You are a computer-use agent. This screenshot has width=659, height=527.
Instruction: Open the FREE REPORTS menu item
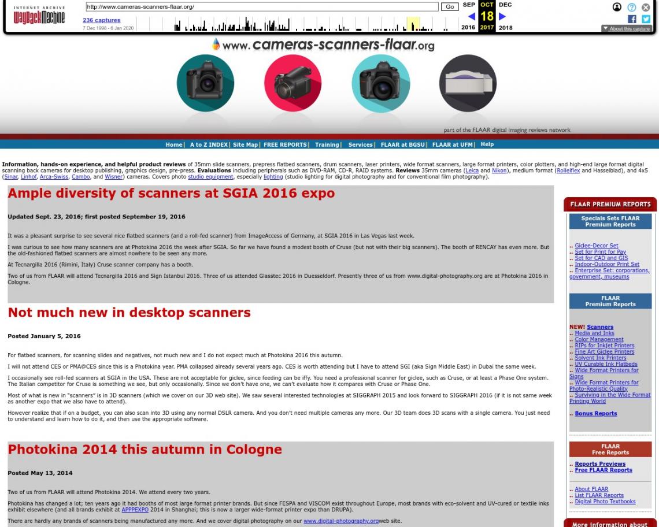286,144
